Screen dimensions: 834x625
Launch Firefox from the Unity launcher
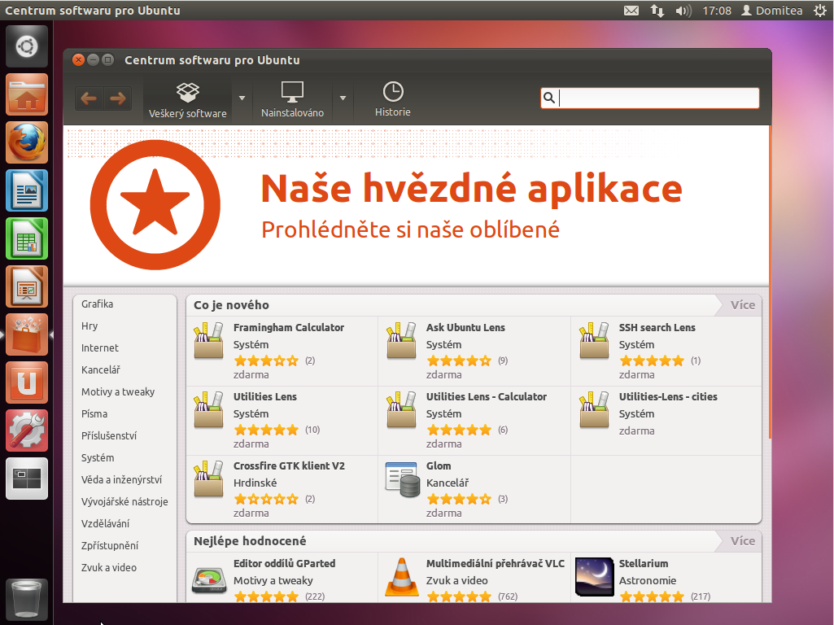28,142
